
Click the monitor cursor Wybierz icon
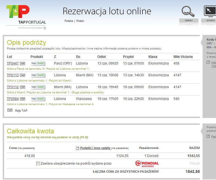pyautogui.click(x=210, y=12)
